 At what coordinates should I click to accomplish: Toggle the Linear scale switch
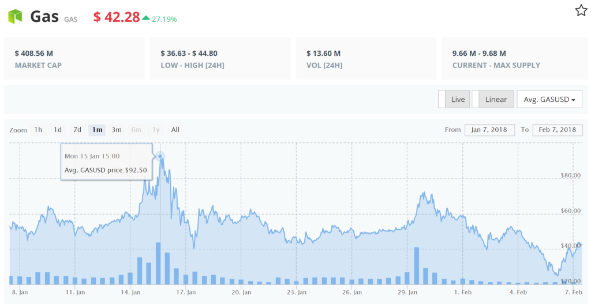coord(491,99)
